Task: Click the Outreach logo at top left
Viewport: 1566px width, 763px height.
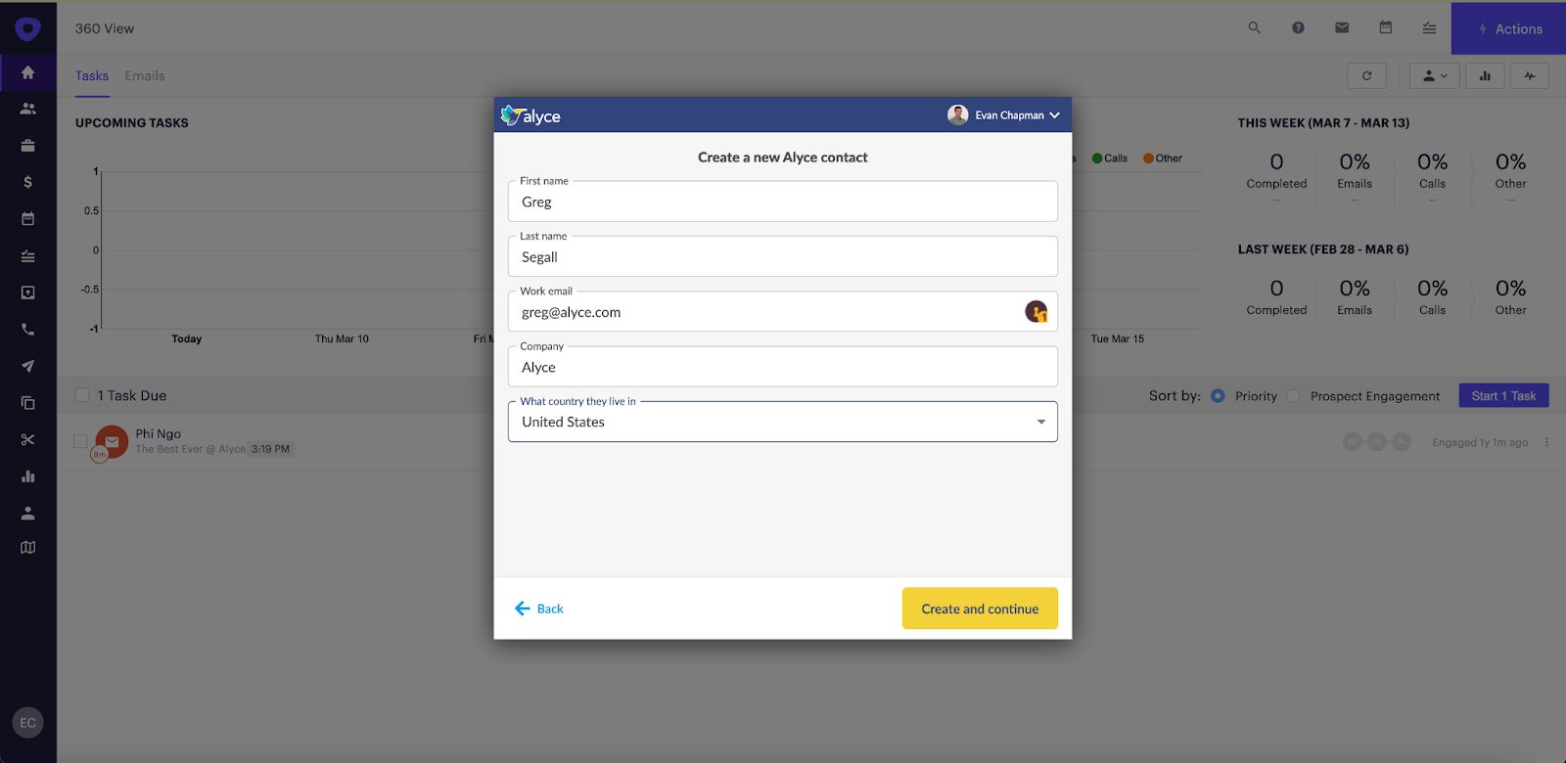Action: [x=27, y=29]
